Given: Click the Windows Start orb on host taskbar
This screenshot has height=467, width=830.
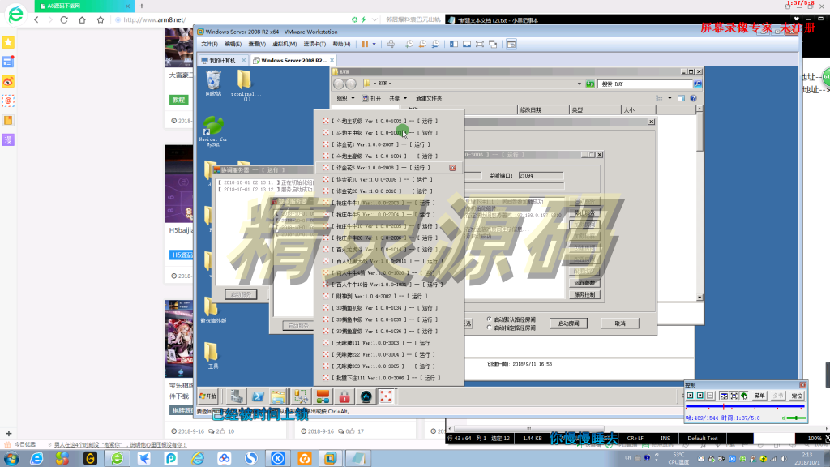Looking at the screenshot, I should [11, 459].
